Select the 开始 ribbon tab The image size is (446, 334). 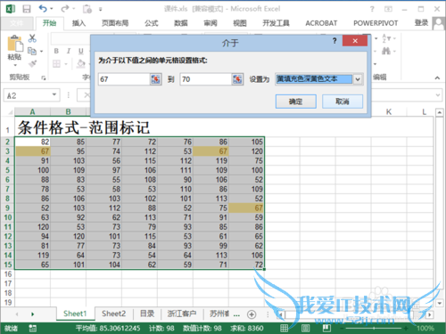[49, 23]
